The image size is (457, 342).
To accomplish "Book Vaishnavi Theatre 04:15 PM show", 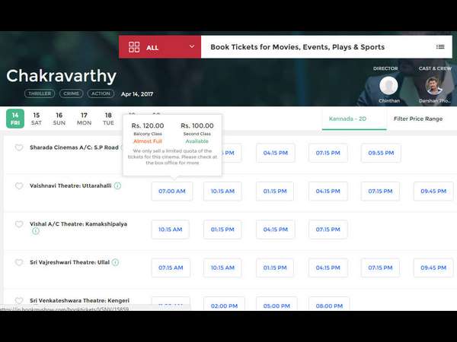I will point(328,192).
